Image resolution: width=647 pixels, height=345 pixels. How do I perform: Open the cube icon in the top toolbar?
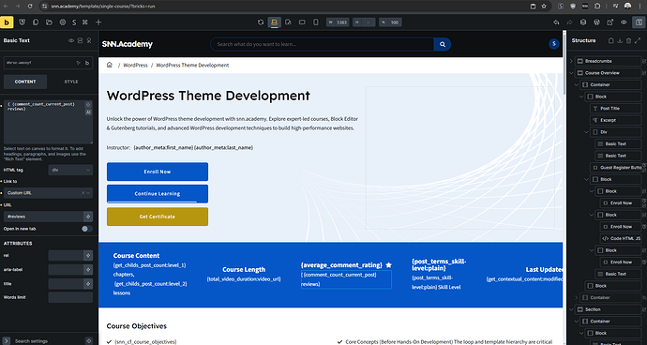pos(583,22)
